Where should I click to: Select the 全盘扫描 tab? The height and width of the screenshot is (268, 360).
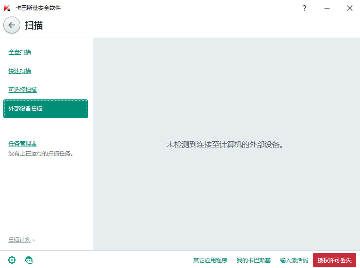click(x=20, y=52)
